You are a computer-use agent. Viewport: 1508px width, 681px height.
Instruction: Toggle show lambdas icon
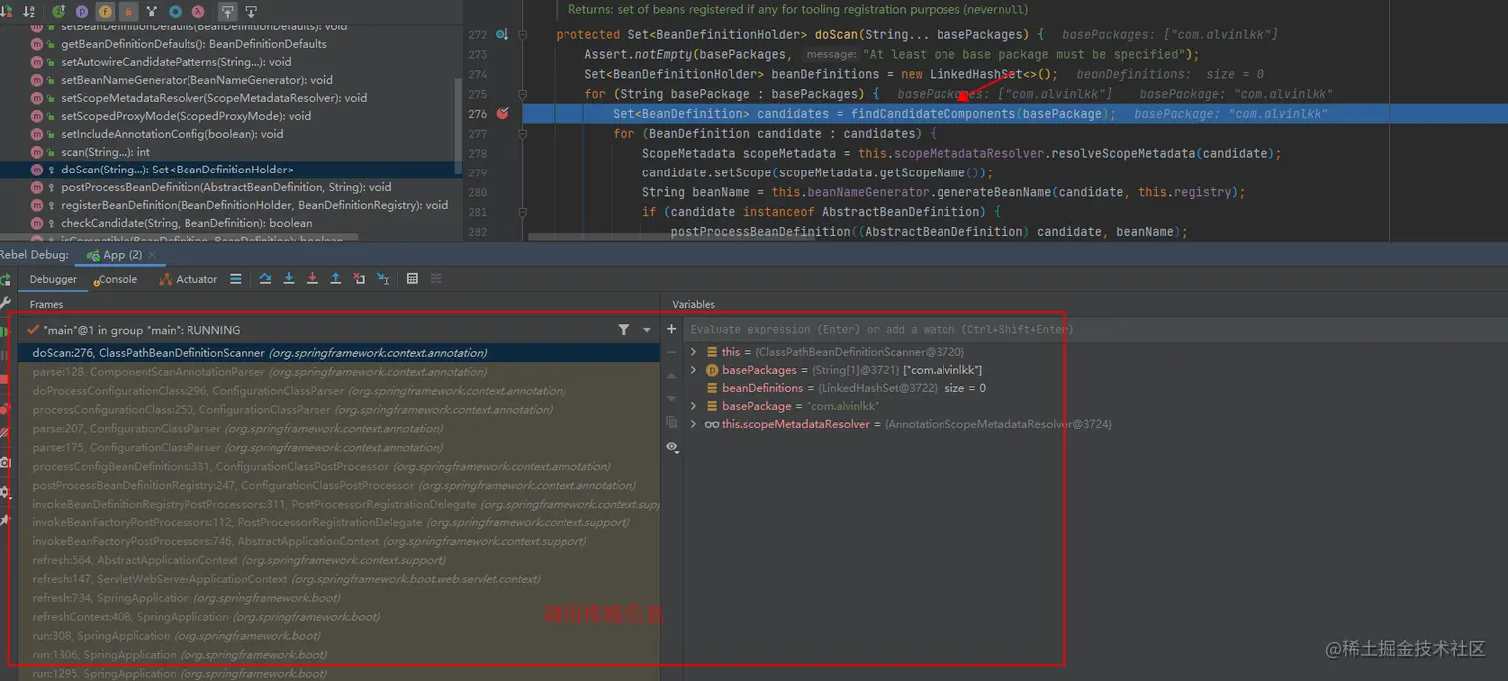(x=198, y=12)
